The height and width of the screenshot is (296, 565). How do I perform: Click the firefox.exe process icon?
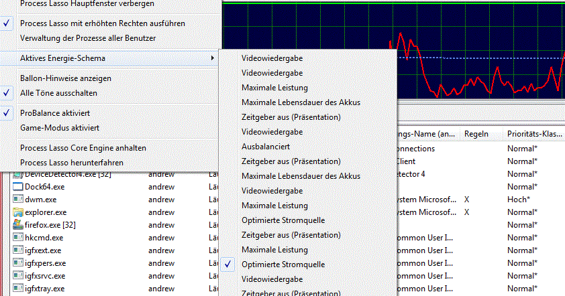(17, 225)
